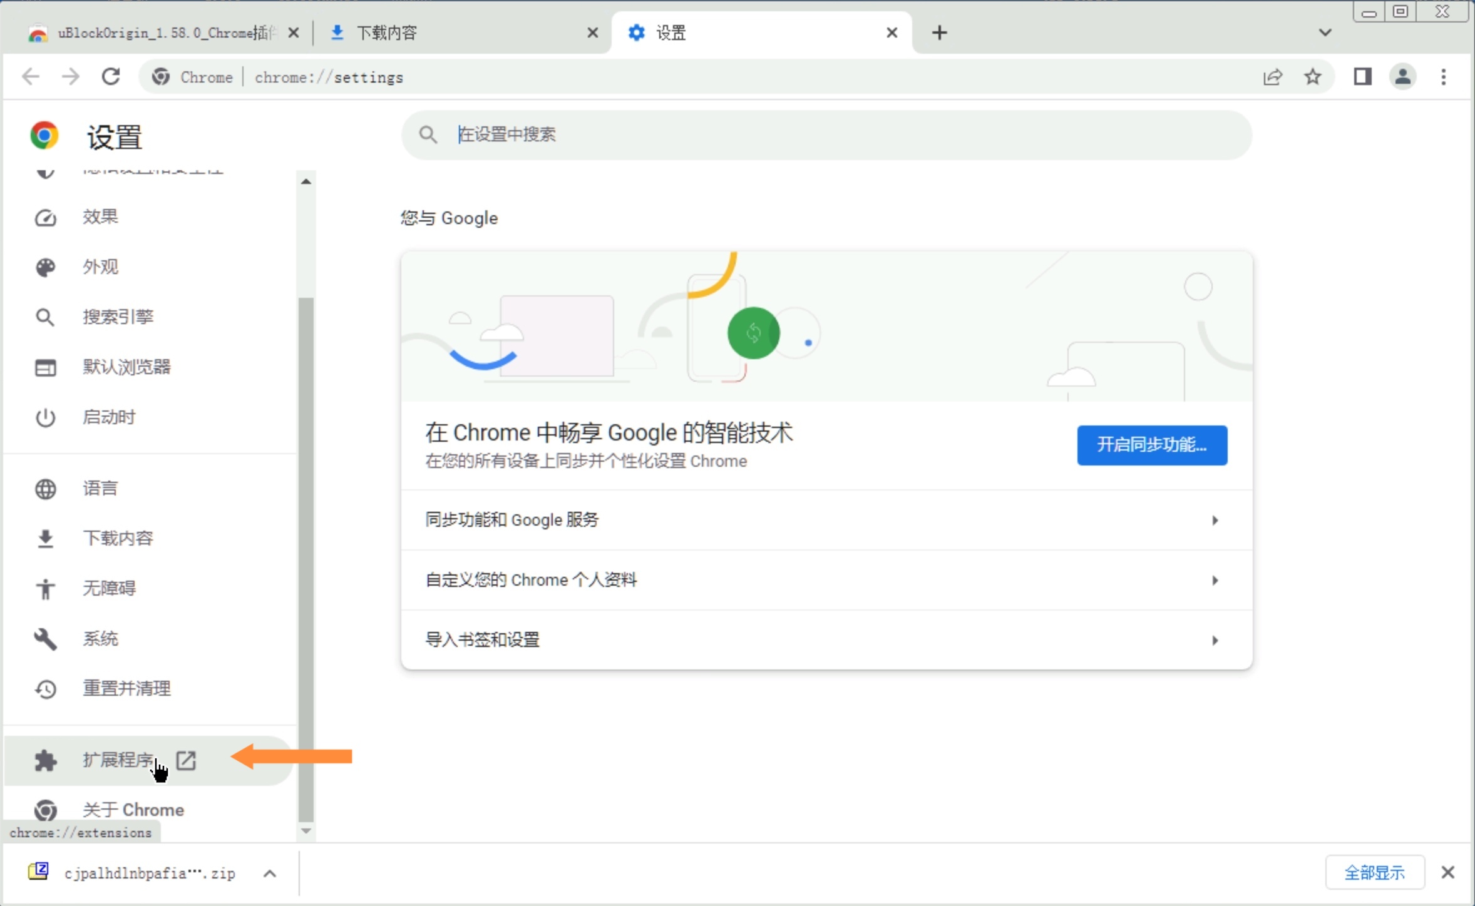
Task: Toggle the side panel icon
Action: pyautogui.click(x=1362, y=77)
